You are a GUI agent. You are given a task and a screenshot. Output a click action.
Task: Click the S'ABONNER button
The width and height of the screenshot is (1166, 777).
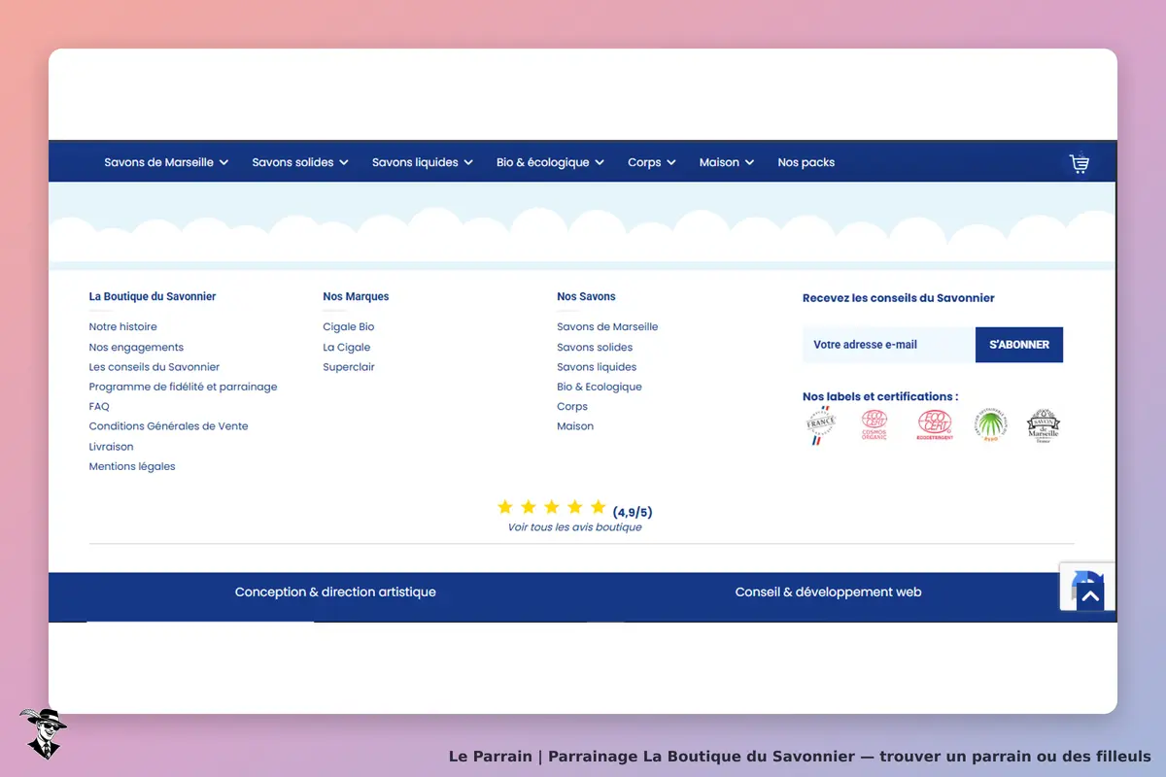click(1019, 345)
